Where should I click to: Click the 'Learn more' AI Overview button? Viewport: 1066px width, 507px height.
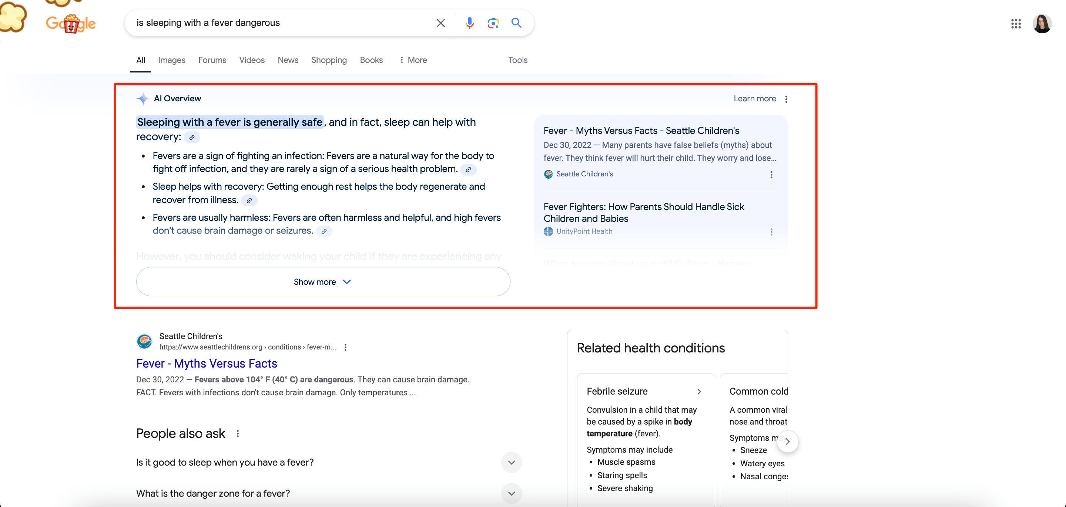pyautogui.click(x=755, y=98)
